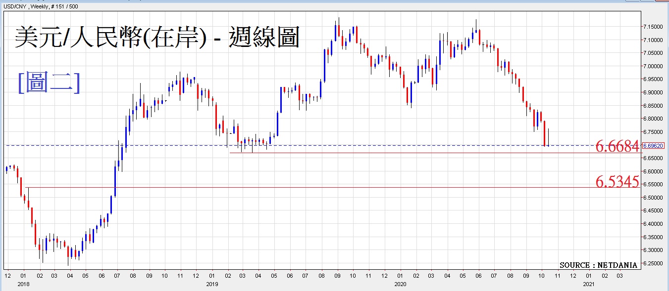Viewport: 669px width, 291px height.
Task: Click the current price tag 6.69620
Action: 654,146
